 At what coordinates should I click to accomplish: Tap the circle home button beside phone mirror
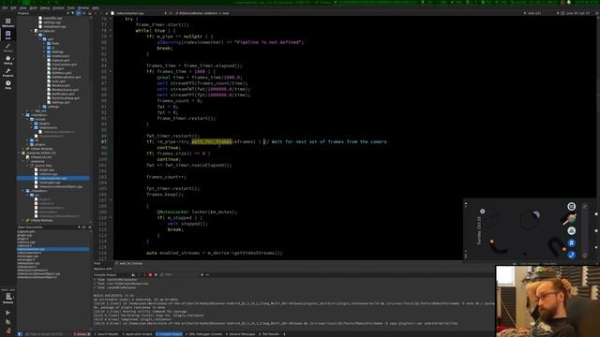(x=596, y=230)
